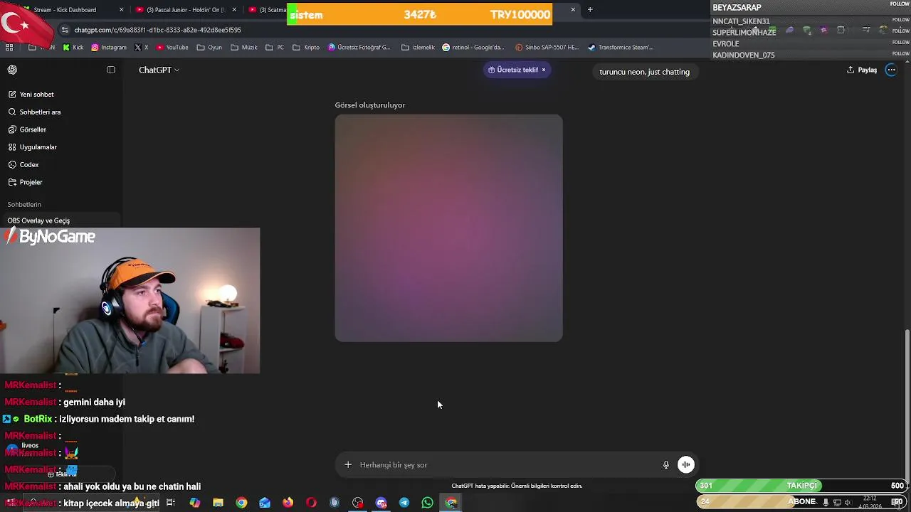Close the Stream - Kick Dashboard tab
The height and width of the screenshot is (512, 911).
[121, 10]
